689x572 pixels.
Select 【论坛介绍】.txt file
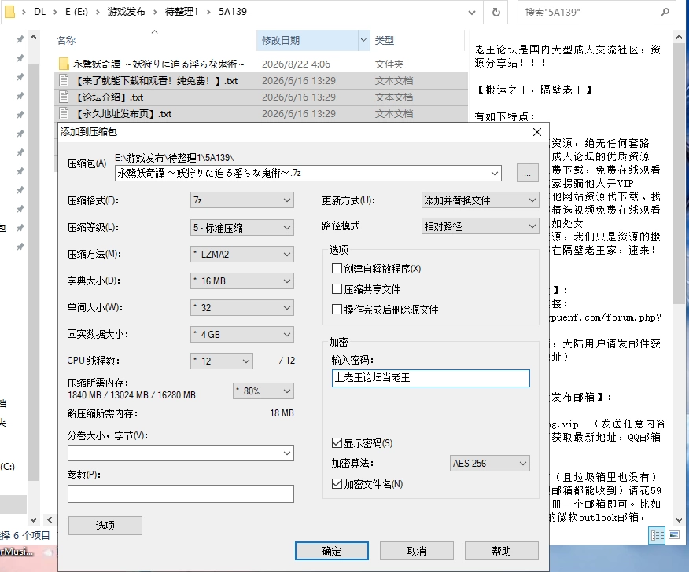(261, 97)
